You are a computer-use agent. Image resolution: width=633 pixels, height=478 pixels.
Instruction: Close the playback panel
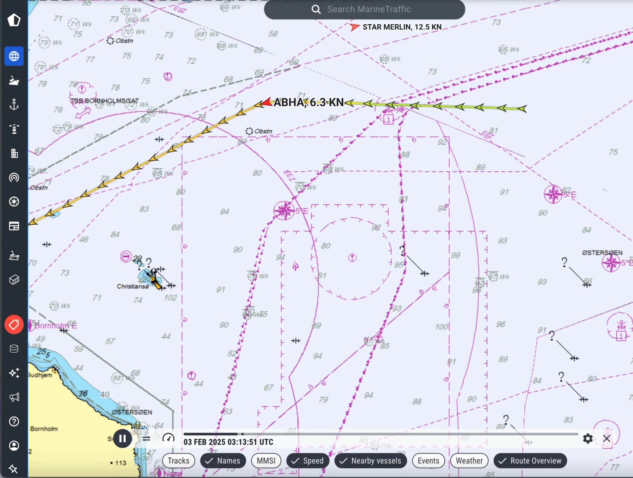(607, 438)
